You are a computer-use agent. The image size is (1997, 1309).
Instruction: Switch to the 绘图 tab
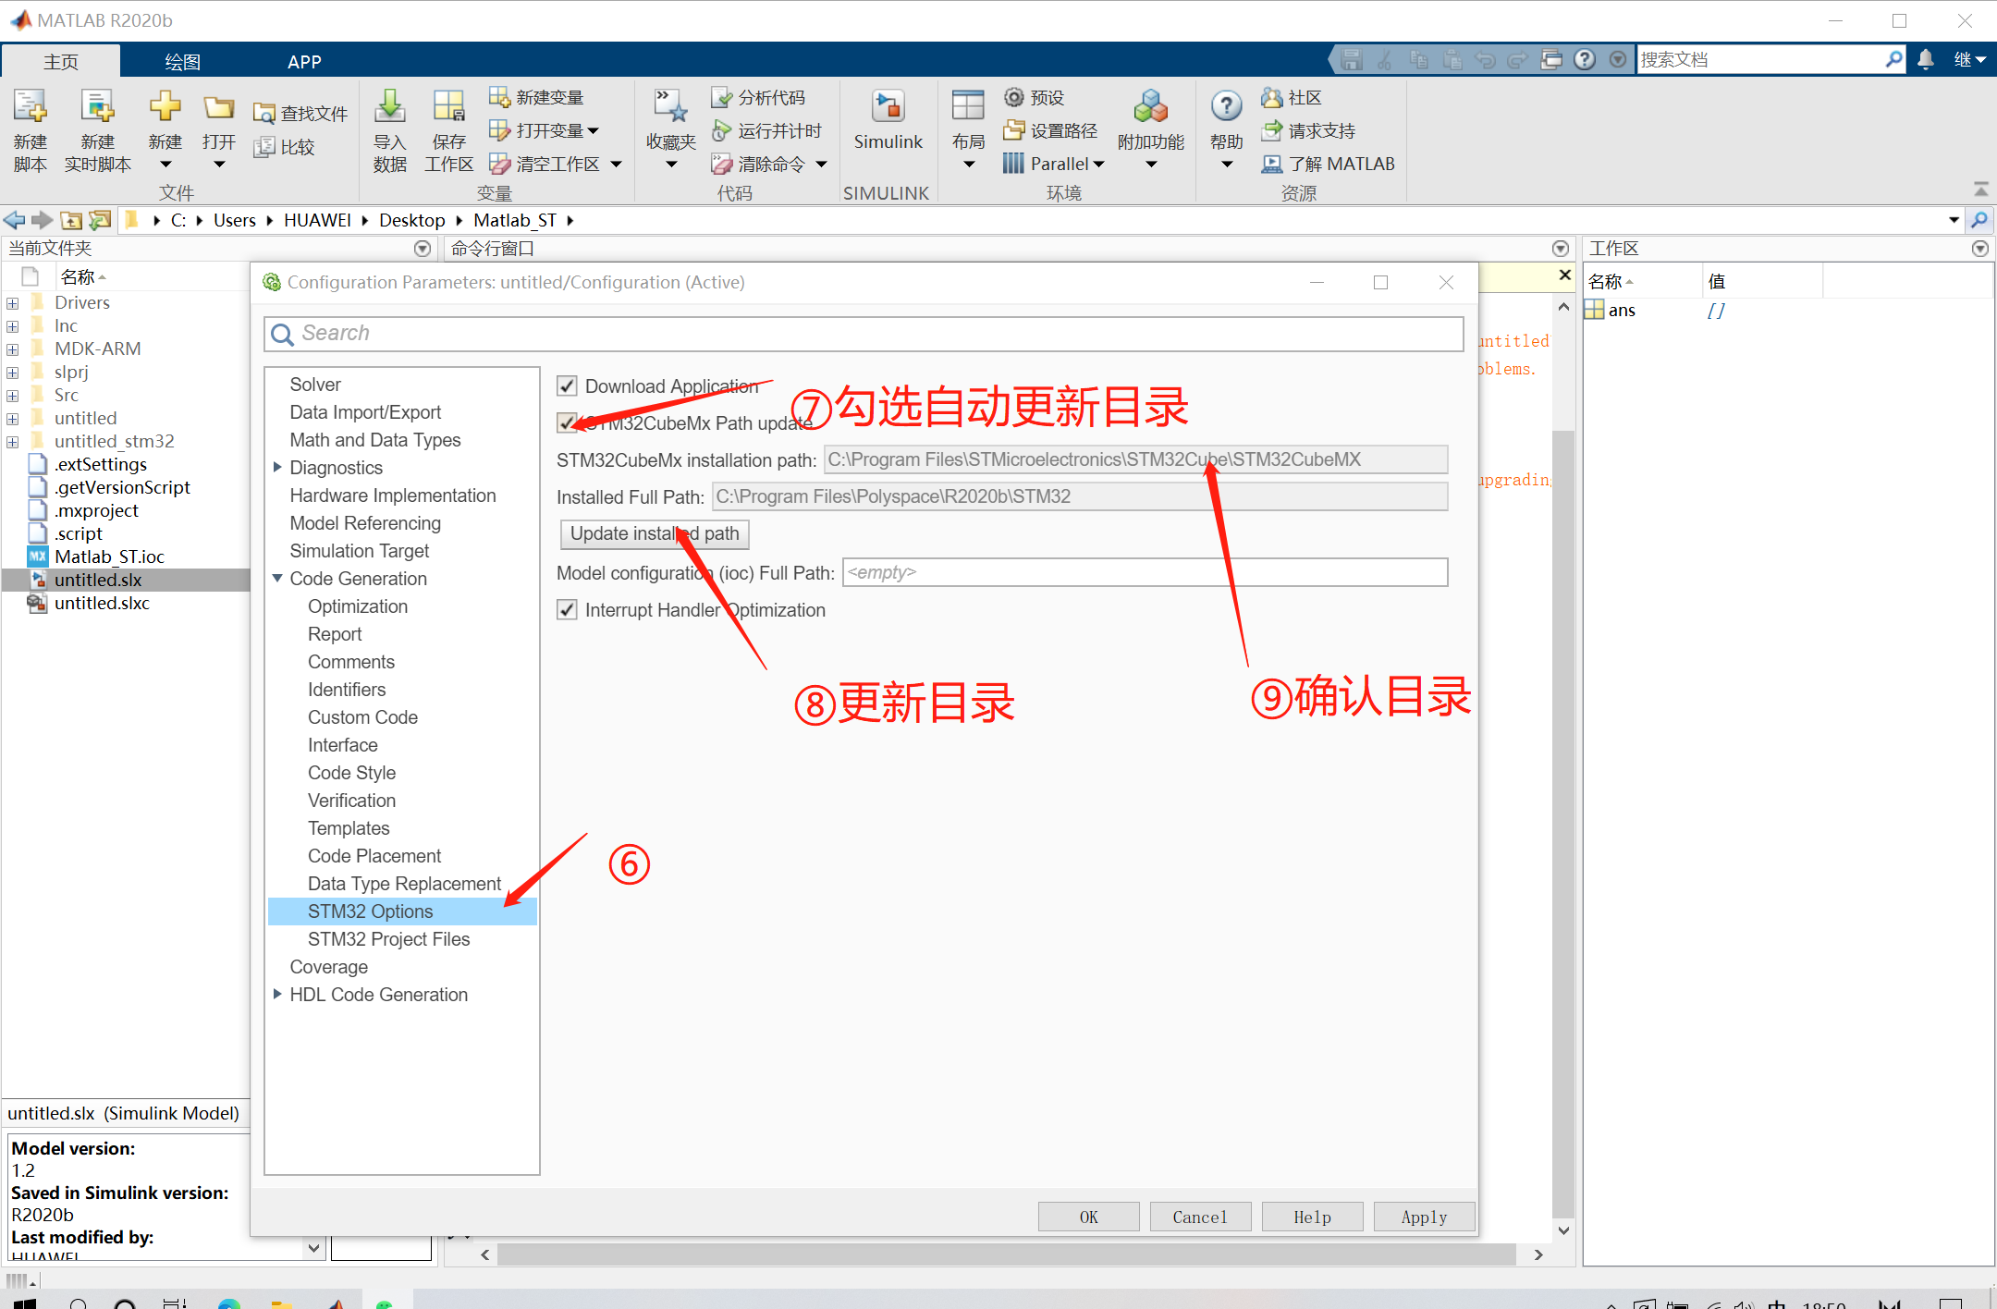[x=182, y=61]
